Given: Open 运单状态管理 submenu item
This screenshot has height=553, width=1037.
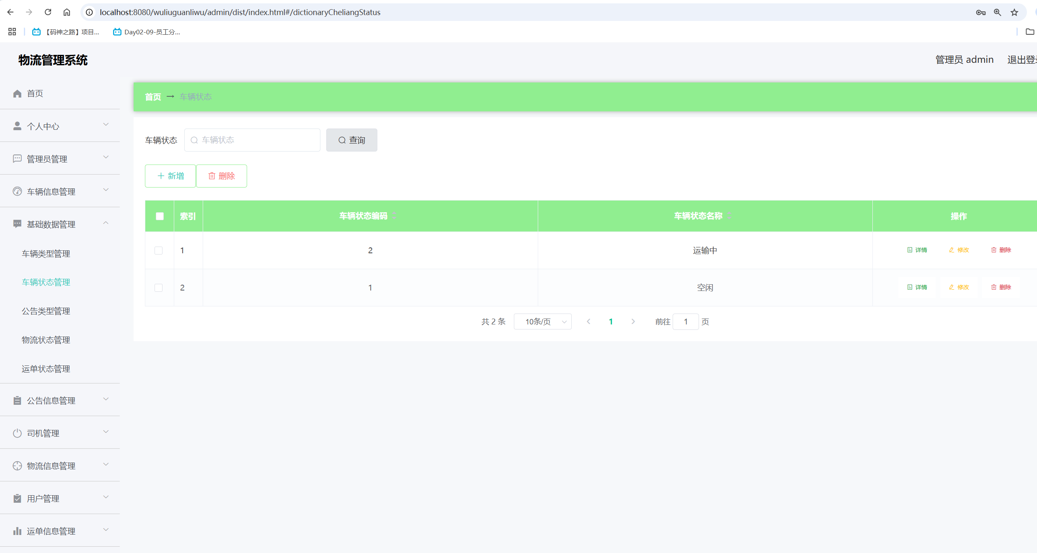Looking at the screenshot, I should (x=46, y=369).
